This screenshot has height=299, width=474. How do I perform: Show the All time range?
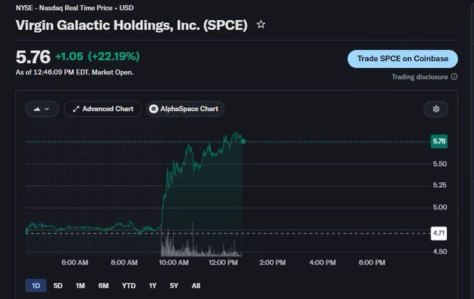[196, 285]
